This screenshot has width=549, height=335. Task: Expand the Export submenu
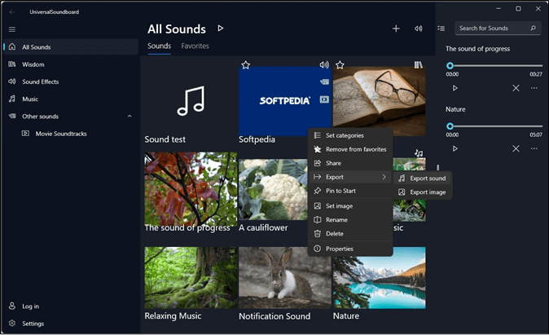(x=350, y=177)
